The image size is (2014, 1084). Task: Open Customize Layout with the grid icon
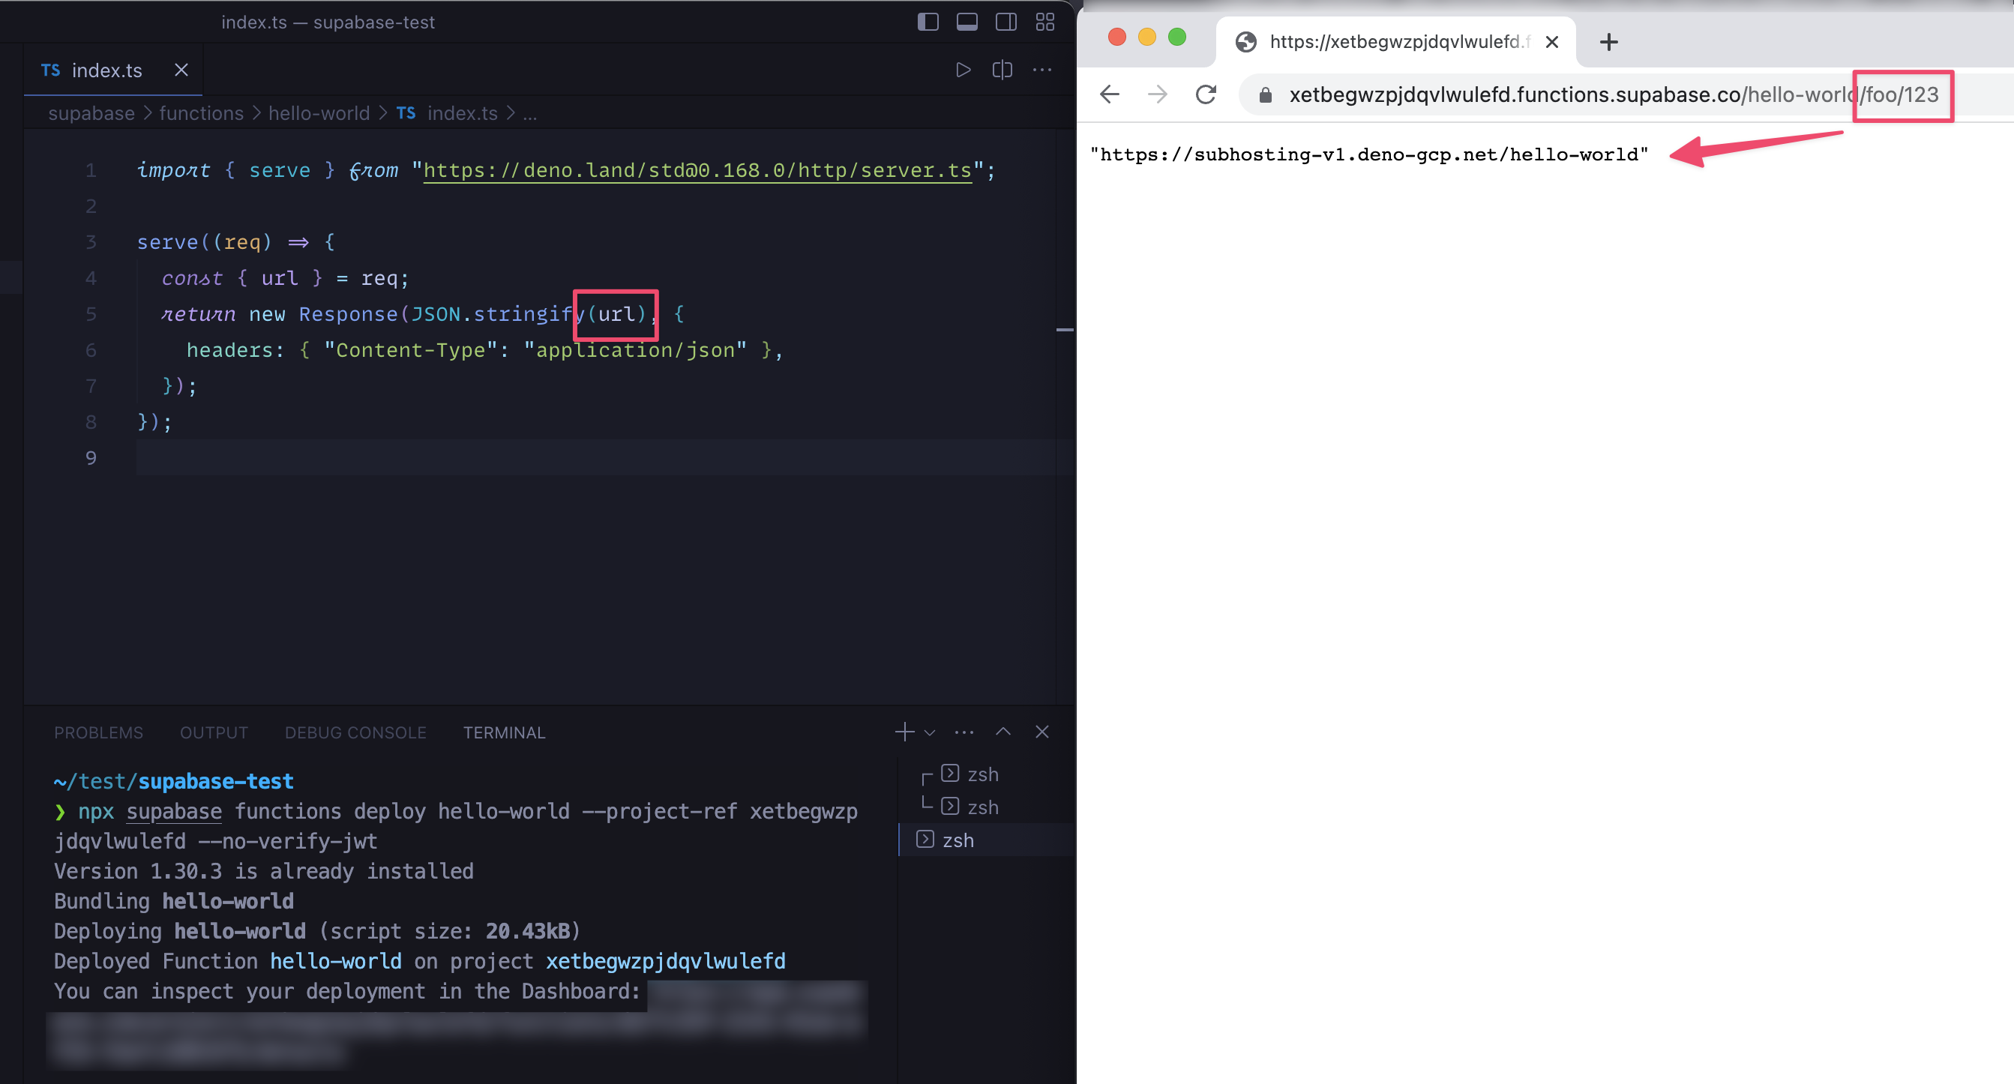point(1045,22)
